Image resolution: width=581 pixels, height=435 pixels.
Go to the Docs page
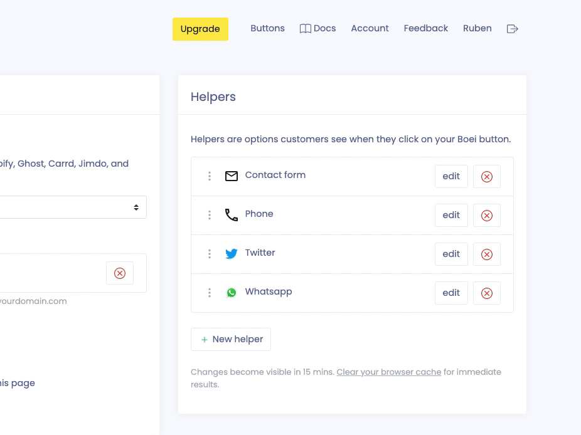pos(318,29)
